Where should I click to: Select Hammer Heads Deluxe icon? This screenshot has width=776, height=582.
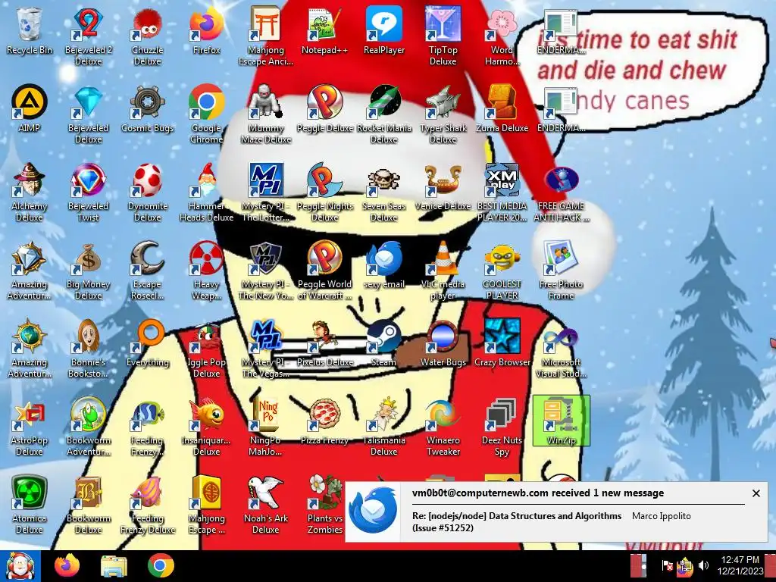tap(206, 192)
